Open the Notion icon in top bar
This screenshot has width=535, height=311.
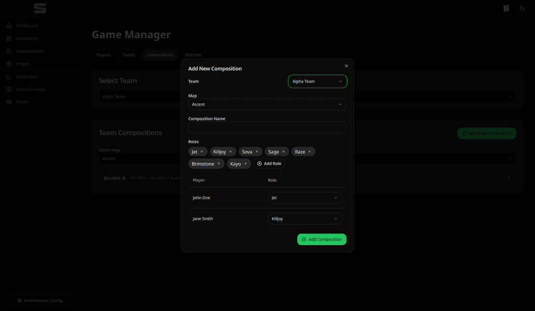pos(506,8)
